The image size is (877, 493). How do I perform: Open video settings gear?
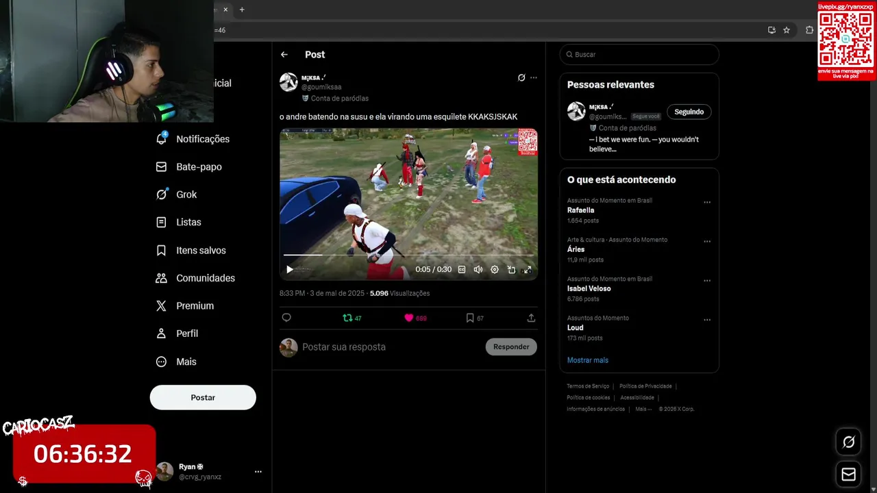click(495, 270)
